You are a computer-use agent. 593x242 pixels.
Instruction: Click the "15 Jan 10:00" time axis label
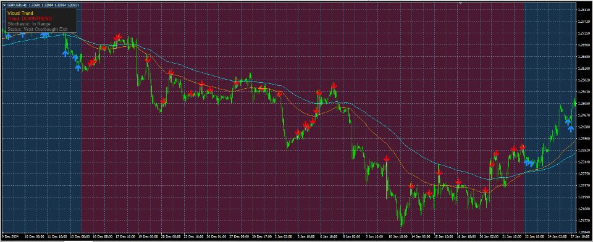pos(444,236)
